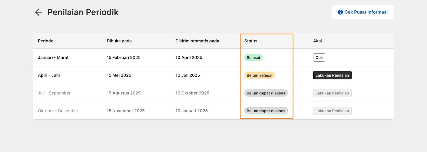This screenshot has width=427, height=152.
Task: Click the Penilaian Periodik page title
Action: coord(83,12)
